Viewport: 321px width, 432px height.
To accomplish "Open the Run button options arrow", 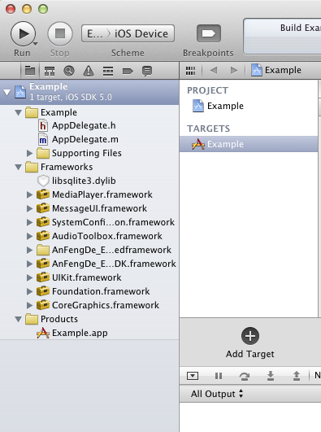I will tap(36, 44).
